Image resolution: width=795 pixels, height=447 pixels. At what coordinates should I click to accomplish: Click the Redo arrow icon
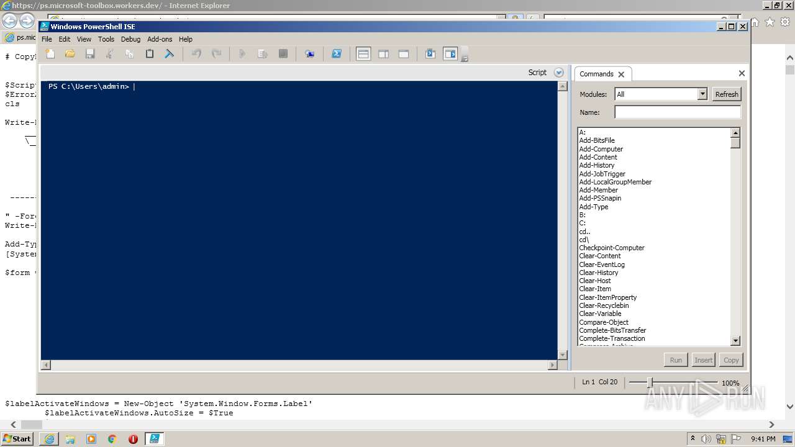(x=216, y=54)
